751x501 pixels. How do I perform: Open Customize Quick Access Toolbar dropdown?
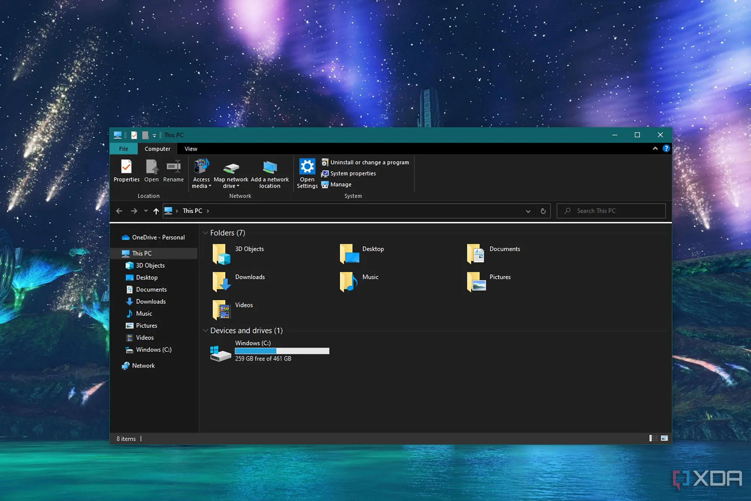(154, 135)
